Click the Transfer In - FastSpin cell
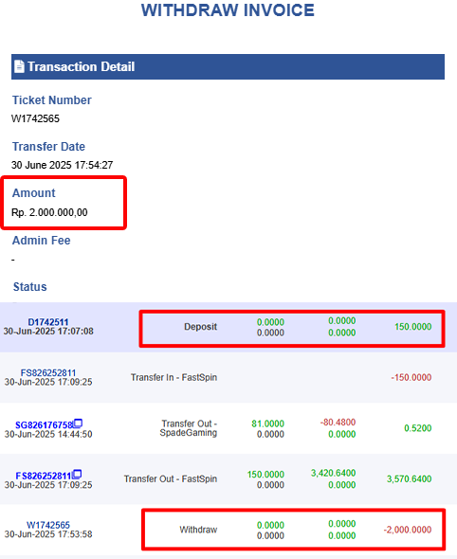457x559 pixels. [174, 377]
